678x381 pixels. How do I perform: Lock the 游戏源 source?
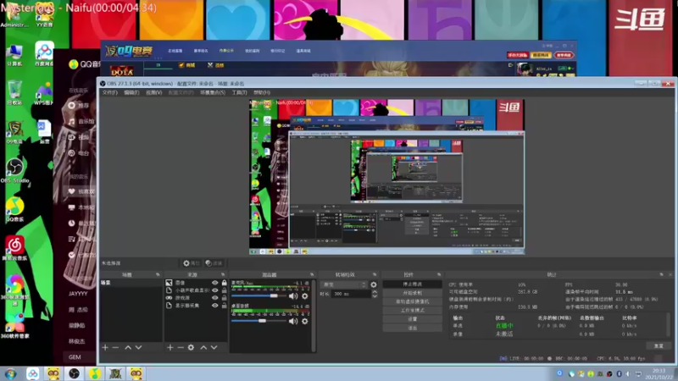point(224,298)
